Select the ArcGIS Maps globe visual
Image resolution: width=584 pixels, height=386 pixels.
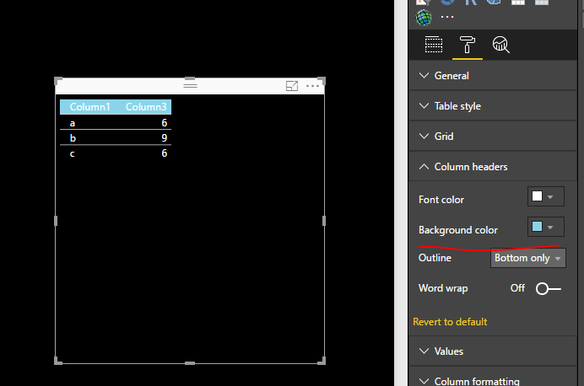point(424,18)
